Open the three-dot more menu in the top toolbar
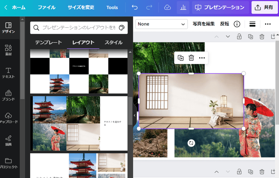 point(268,24)
